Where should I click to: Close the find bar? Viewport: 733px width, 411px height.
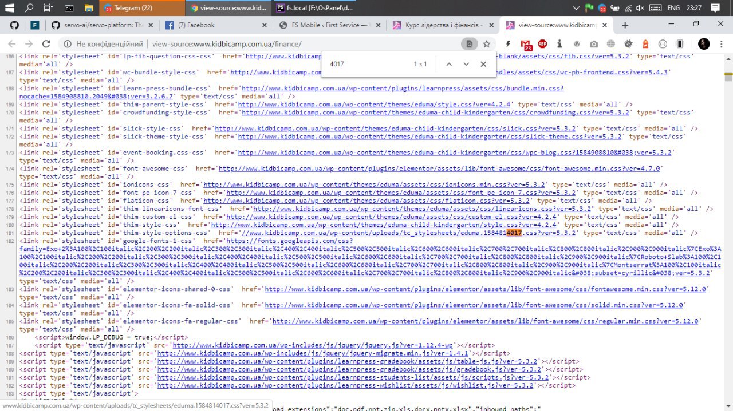[483, 64]
